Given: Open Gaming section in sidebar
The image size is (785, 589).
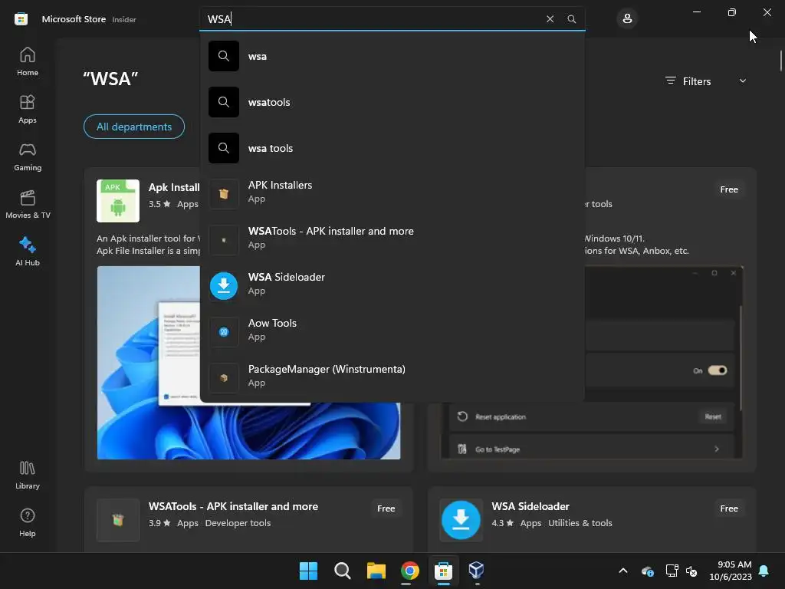Looking at the screenshot, I should tap(28, 156).
